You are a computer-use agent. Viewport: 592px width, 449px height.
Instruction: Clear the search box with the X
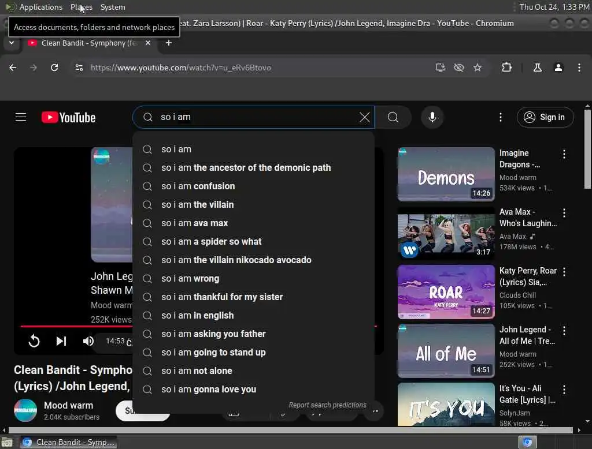tap(364, 117)
